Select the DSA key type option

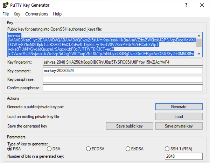coord(49,149)
